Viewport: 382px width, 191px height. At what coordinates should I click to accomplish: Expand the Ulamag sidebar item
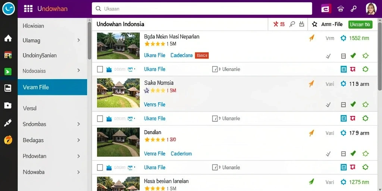pyautogui.click(x=78, y=40)
